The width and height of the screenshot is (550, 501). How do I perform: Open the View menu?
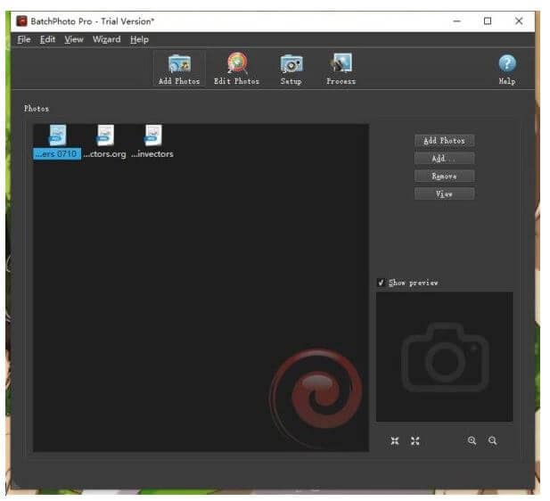74,39
